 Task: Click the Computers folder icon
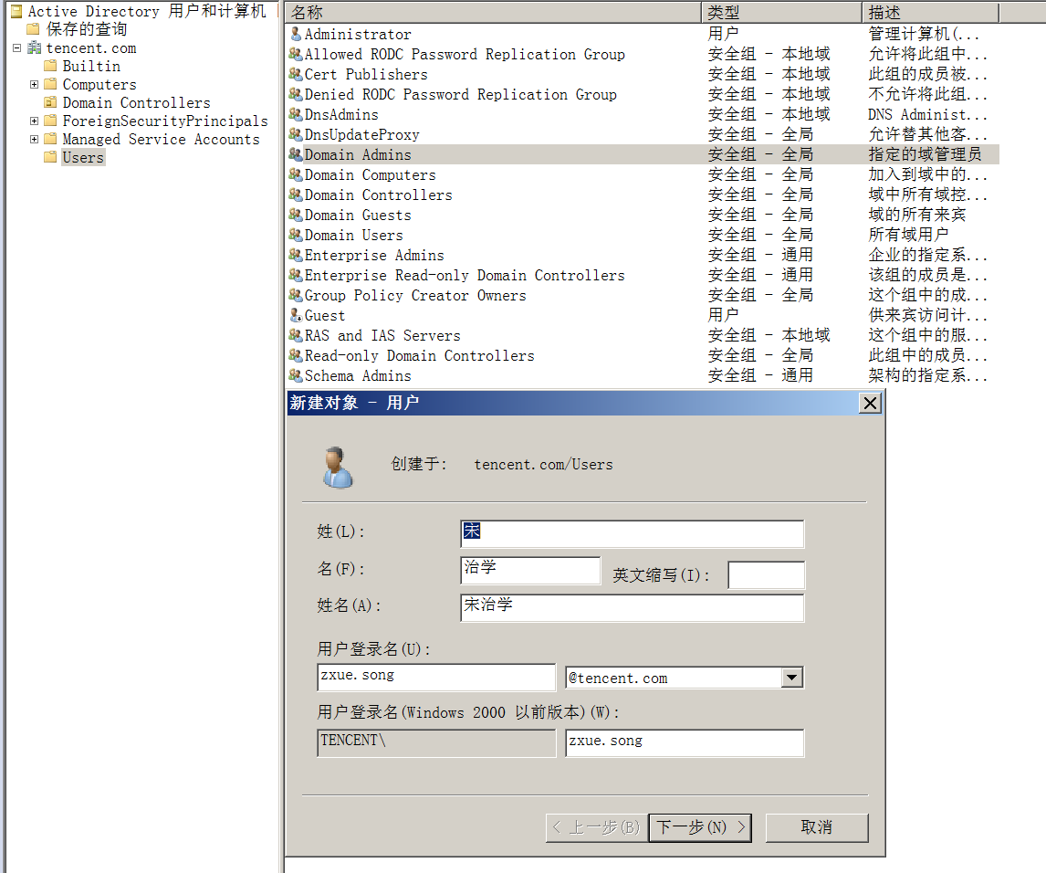coord(50,84)
